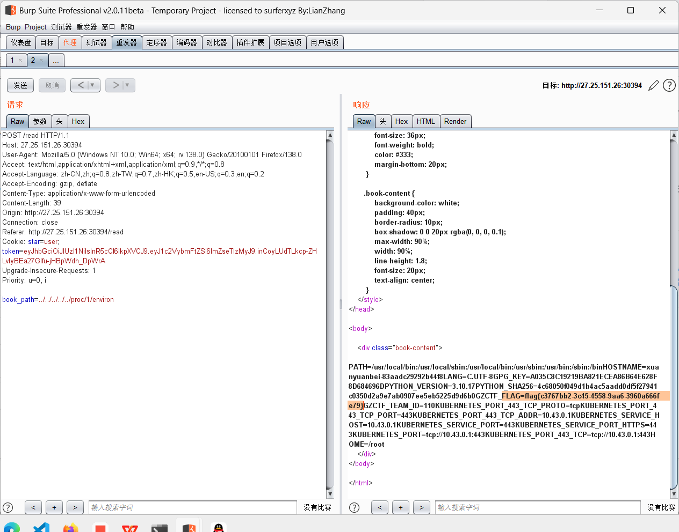The height and width of the screenshot is (532, 679).
Task: Click request pane scrollbar down arrow
Action: click(330, 494)
